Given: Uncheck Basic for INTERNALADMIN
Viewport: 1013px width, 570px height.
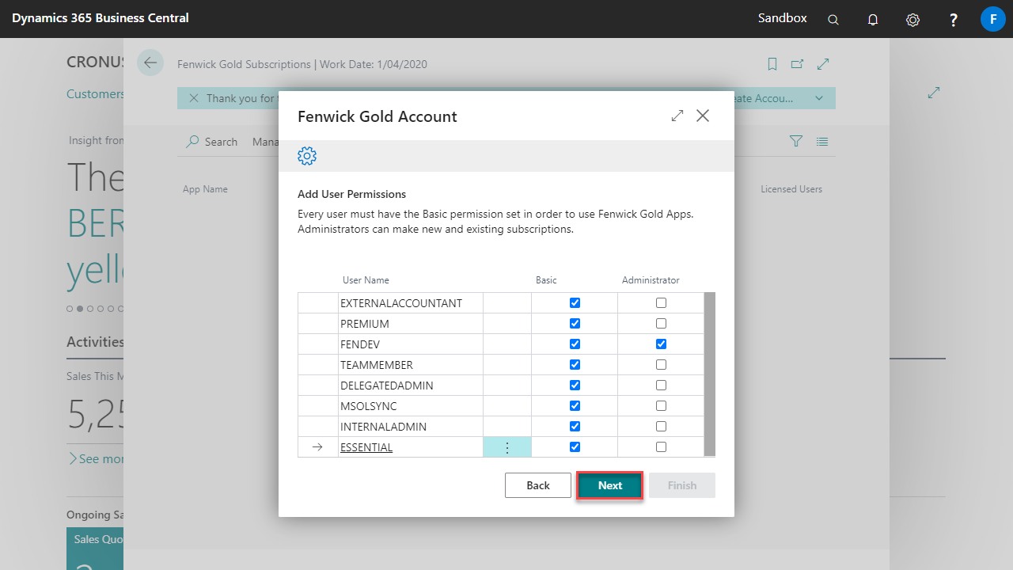Looking at the screenshot, I should (x=575, y=426).
